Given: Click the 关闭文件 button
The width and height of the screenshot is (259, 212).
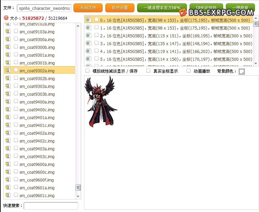Looking at the screenshot, I should pos(88,8).
